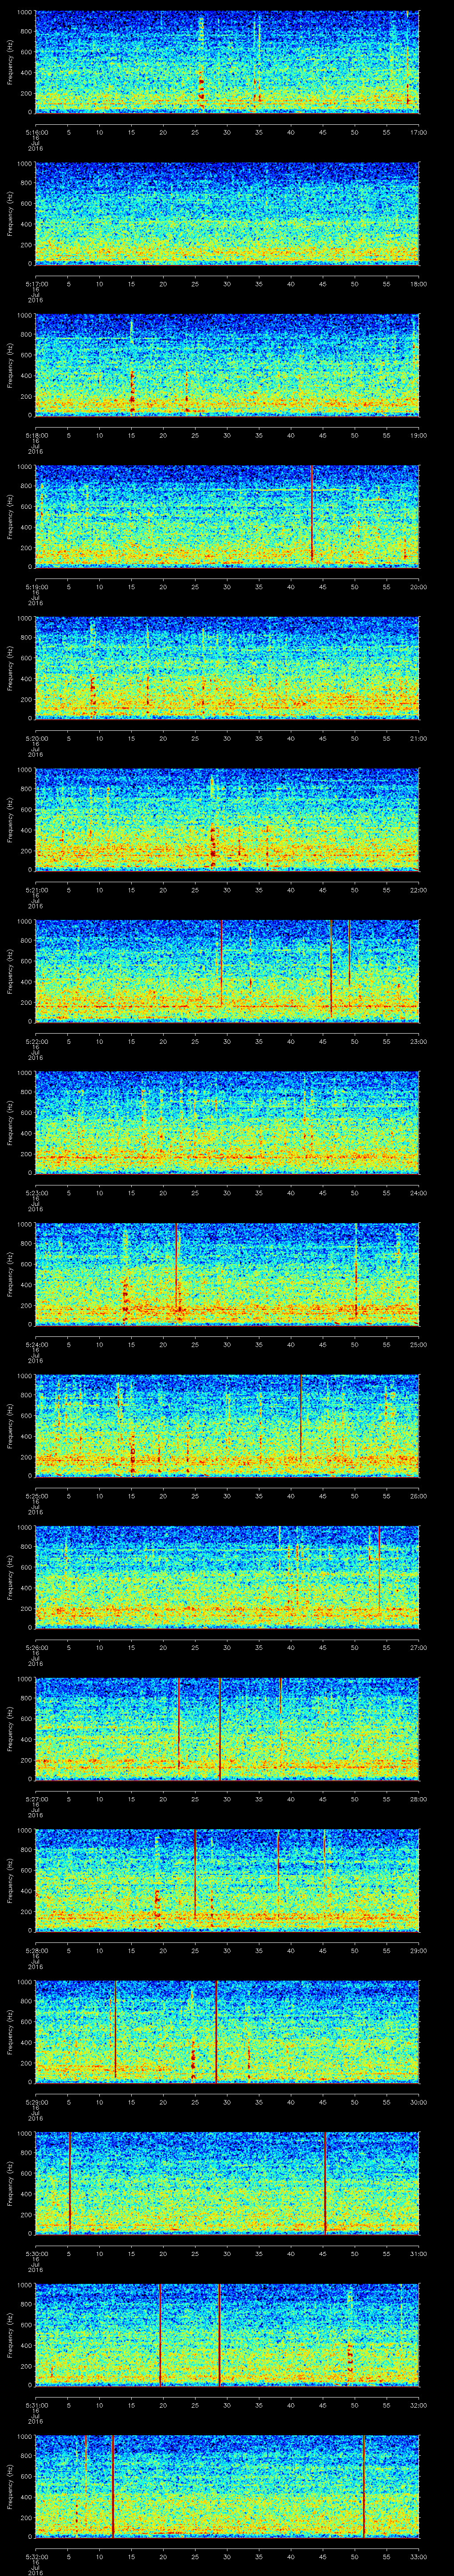Select the '29:00' end time label

tap(419, 1951)
